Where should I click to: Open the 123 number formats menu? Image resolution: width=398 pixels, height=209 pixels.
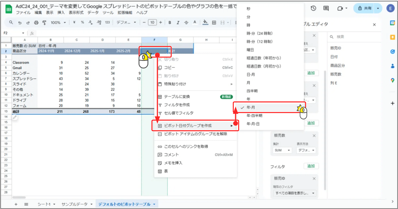(x=107, y=23)
